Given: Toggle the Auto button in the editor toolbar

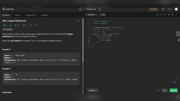Looking at the screenshot, I should click(102, 15).
